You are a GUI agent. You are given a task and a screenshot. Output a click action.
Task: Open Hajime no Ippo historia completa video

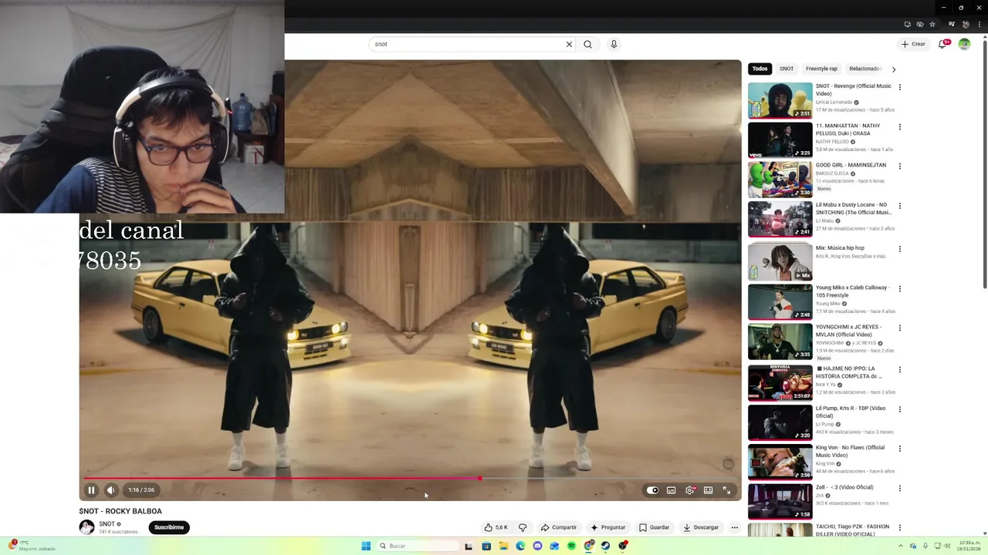[x=780, y=382]
